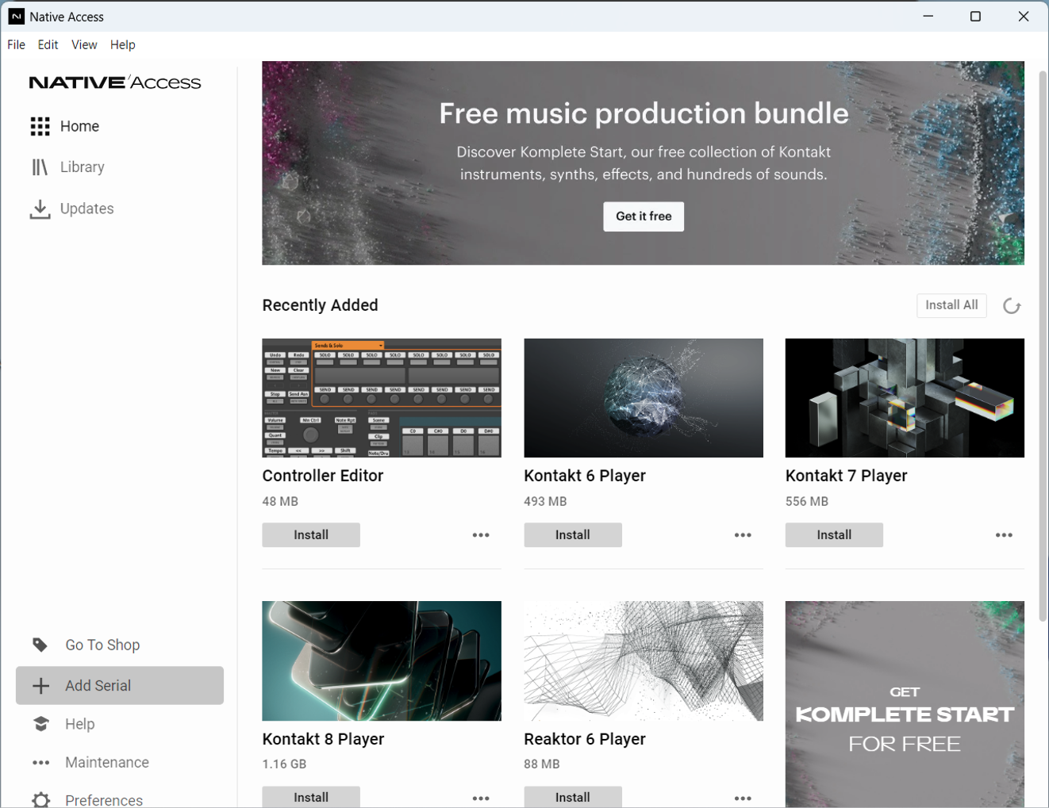Open the Home grid icon
The image size is (1049, 808).
pyautogui.click(x=40, y=126)
